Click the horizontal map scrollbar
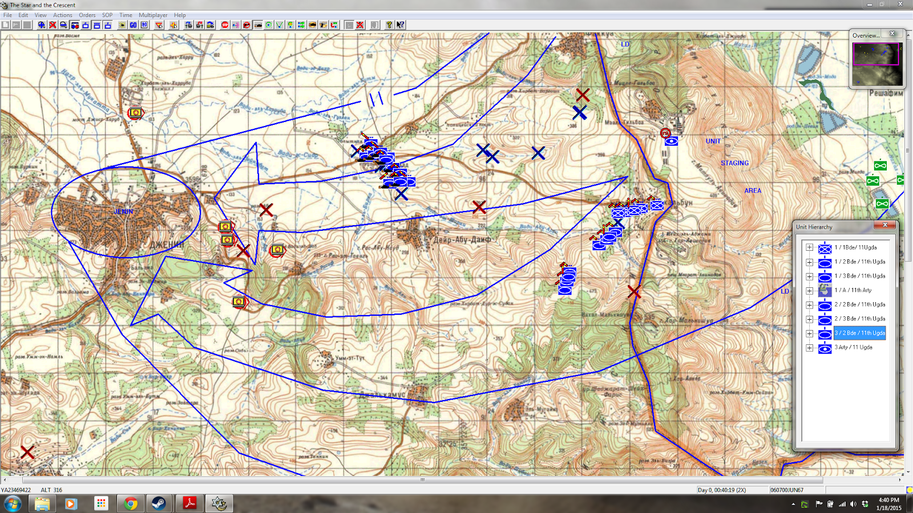 (x=422, y=480)
